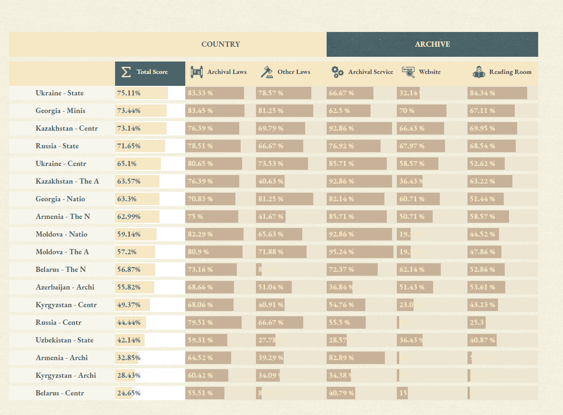Screen dimensions: 563x415
Task: Select the Russia - State row name
Action: (x=57, y=146)
